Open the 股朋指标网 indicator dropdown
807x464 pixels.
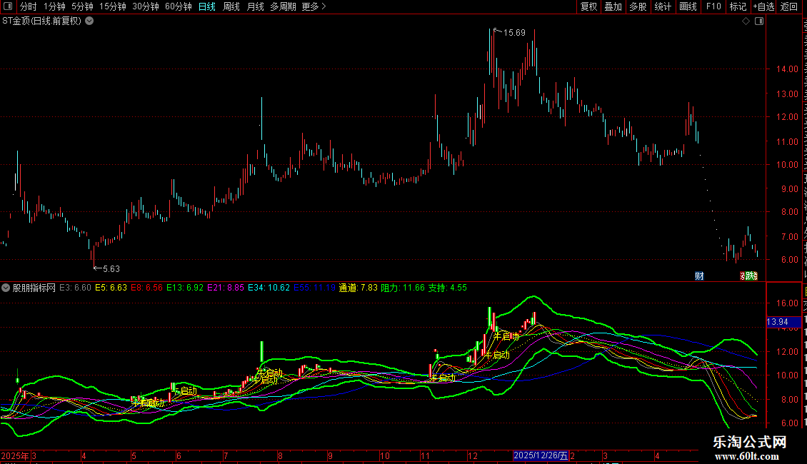(6, 288)
